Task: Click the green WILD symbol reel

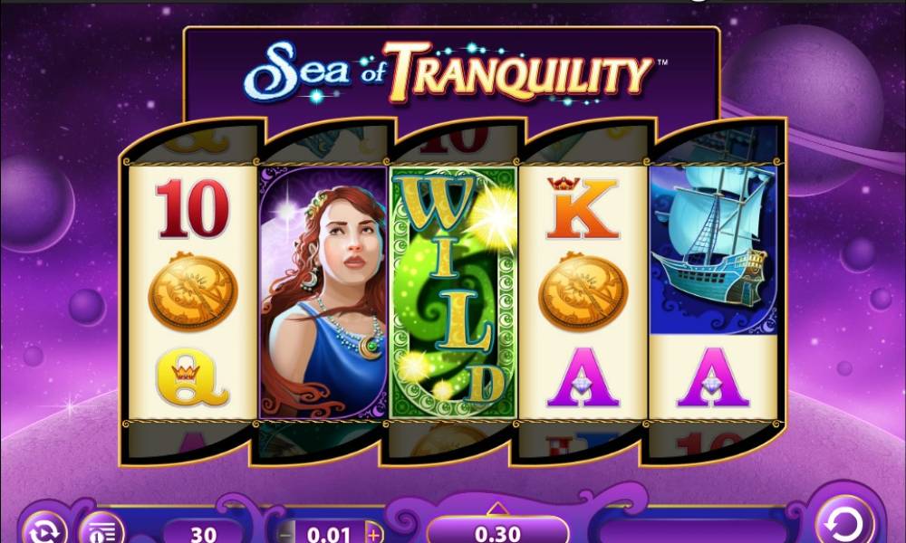Action: tap(452, 292)
